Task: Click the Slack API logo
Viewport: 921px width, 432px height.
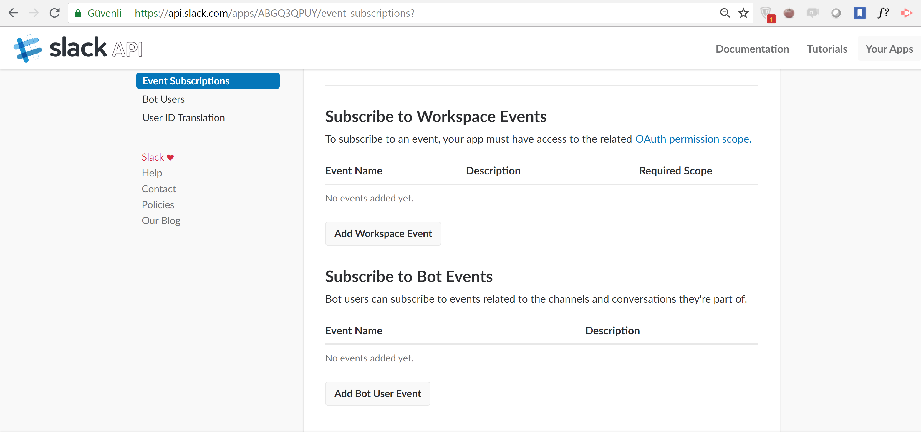Action: pos(78,48)
